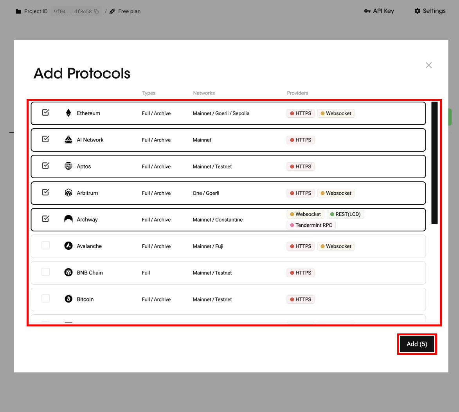The height and width of the screenshot is (412, 459).
Task: Click Ethereum's HTTPS provider tag
Action: click(301, 113)
